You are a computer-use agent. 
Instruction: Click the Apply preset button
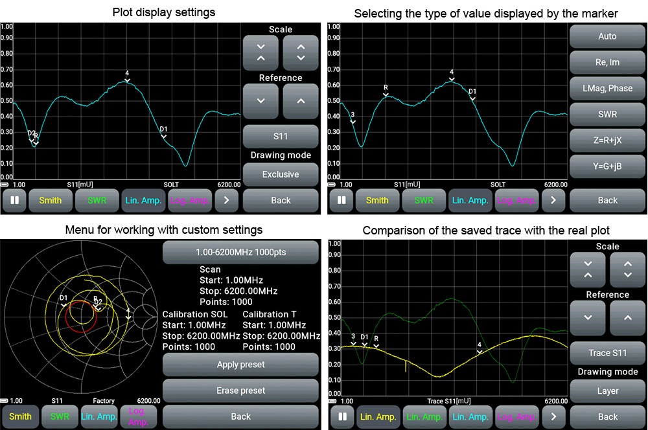coord(240,365)
